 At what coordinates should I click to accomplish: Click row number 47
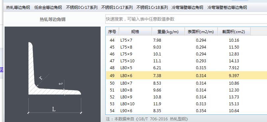[112, 61]
